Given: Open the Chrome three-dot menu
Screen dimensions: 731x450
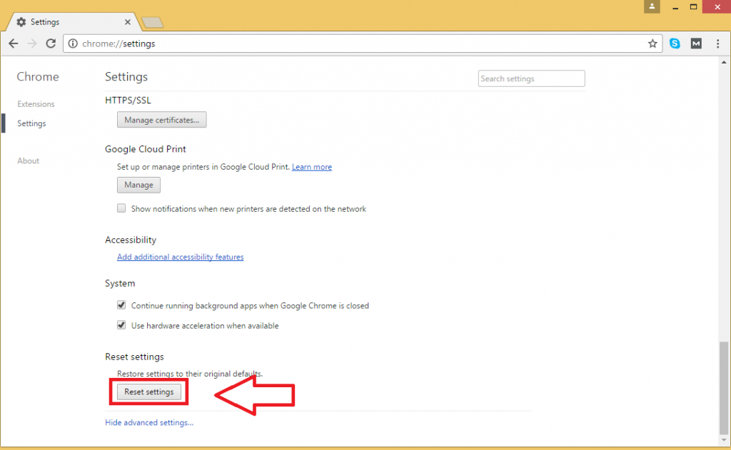Looking at the screenshot, I should [x=717, y=44].
